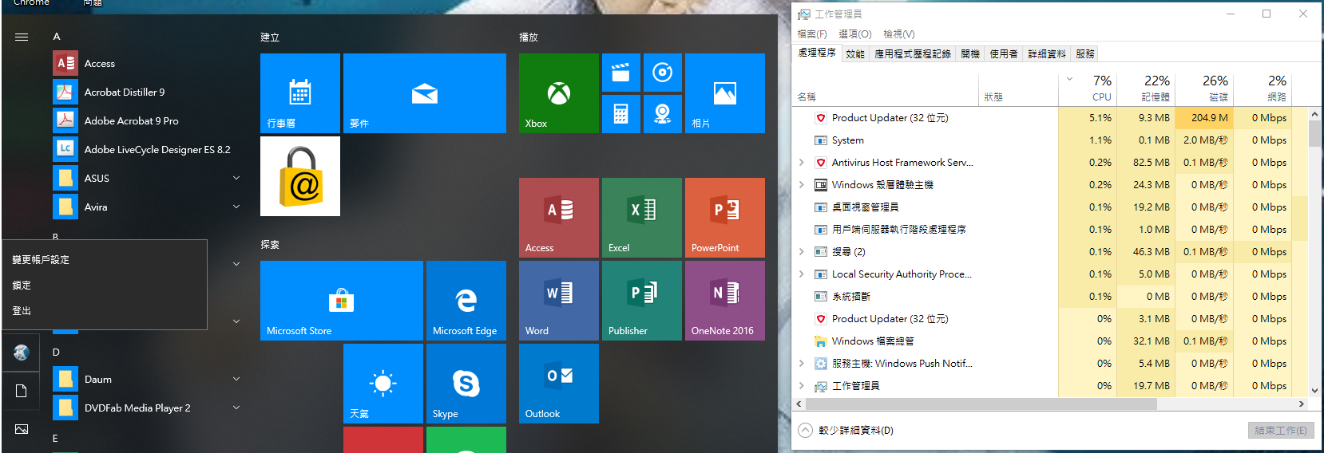Screen dimensions: 1324x453
Task: Select 登出 in account menu
Action: point(105,311)
